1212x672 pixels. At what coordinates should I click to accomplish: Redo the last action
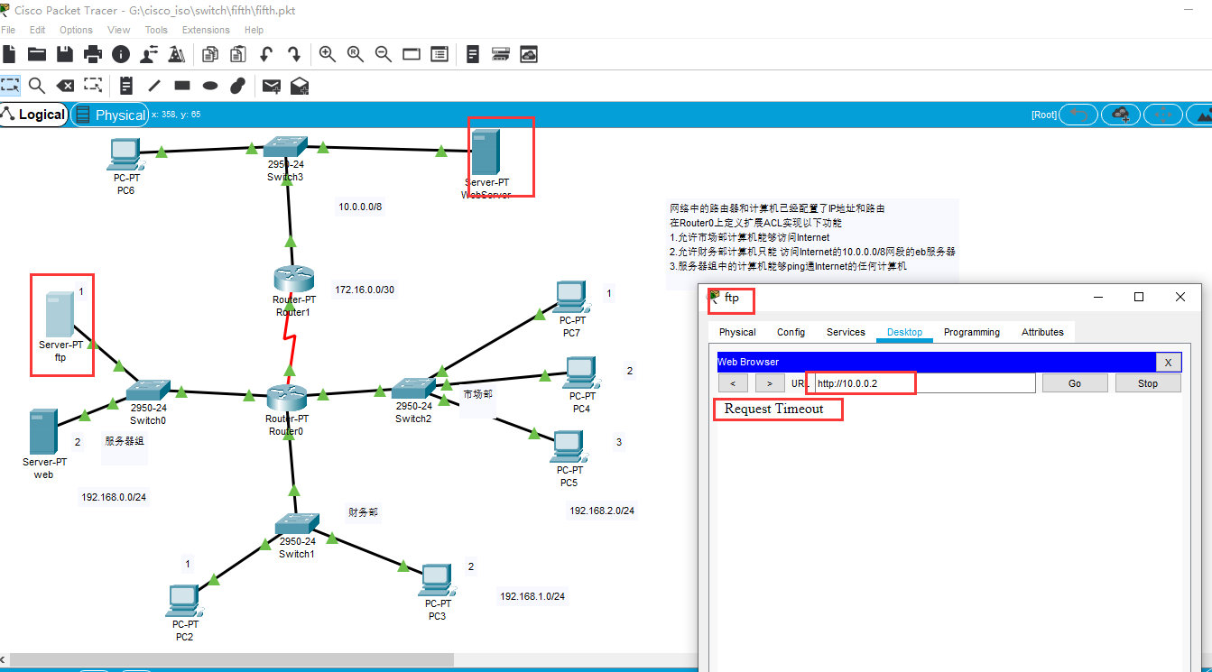click(293, 54)
